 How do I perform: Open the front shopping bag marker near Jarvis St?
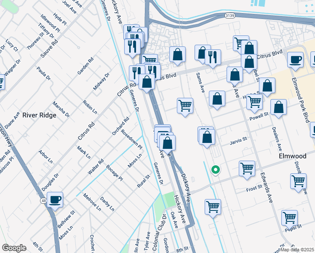point(207,137)
